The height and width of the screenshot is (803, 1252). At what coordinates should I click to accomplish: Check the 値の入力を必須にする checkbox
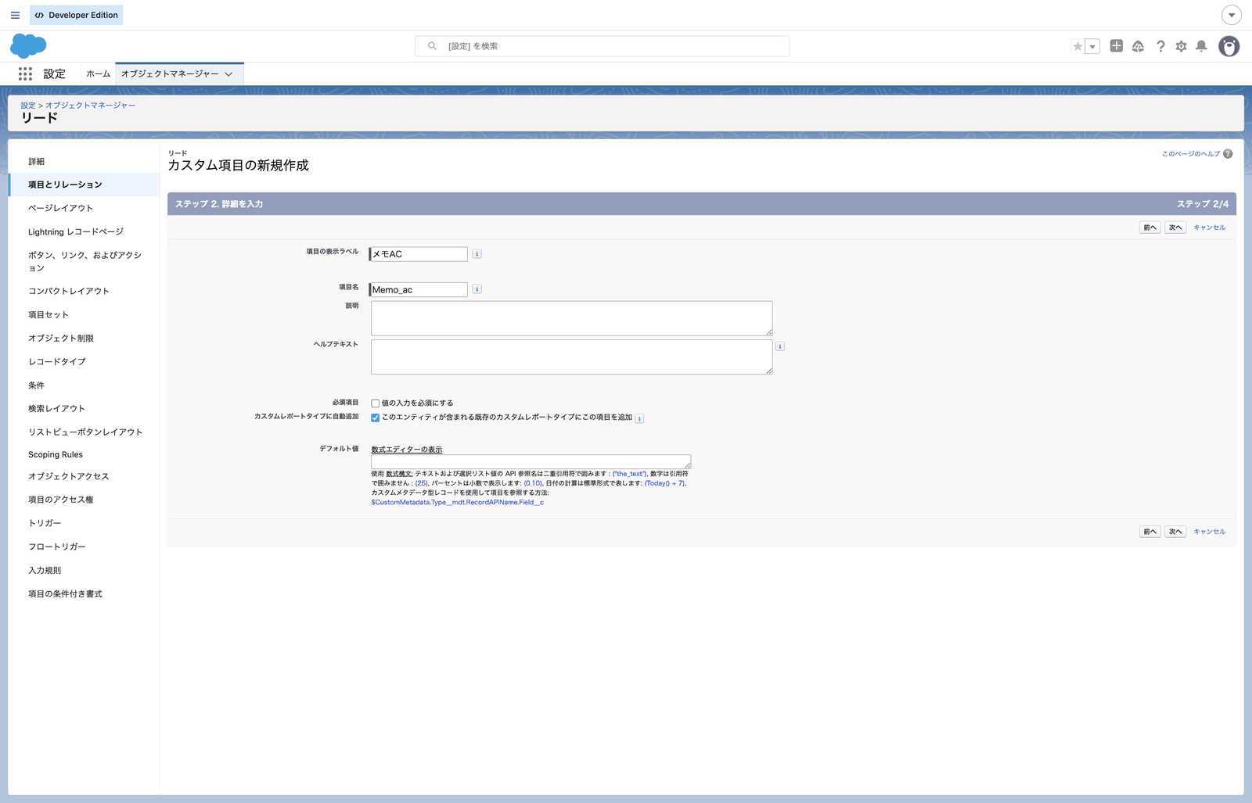click(x=376, y=403)
